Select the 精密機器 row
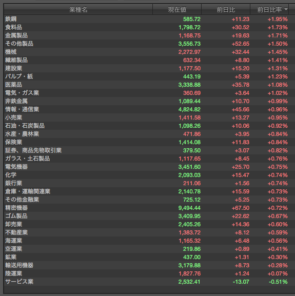This screenshot has width=295, height=296. pyautogui.click(x=149, y=208)
